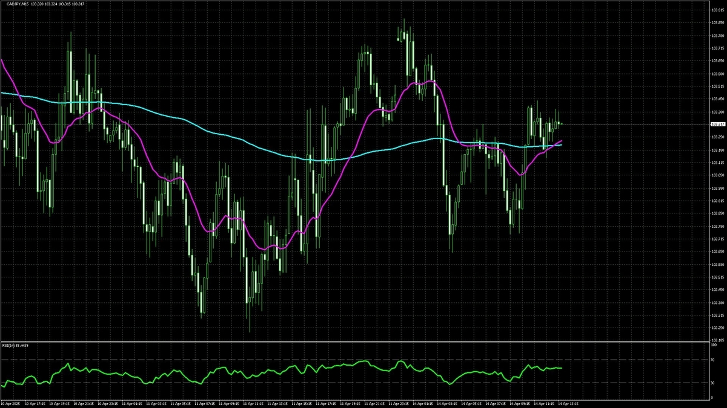727x408 pixels.
Task: Click the 103.380 price axis label
Action: coord(717,112)
